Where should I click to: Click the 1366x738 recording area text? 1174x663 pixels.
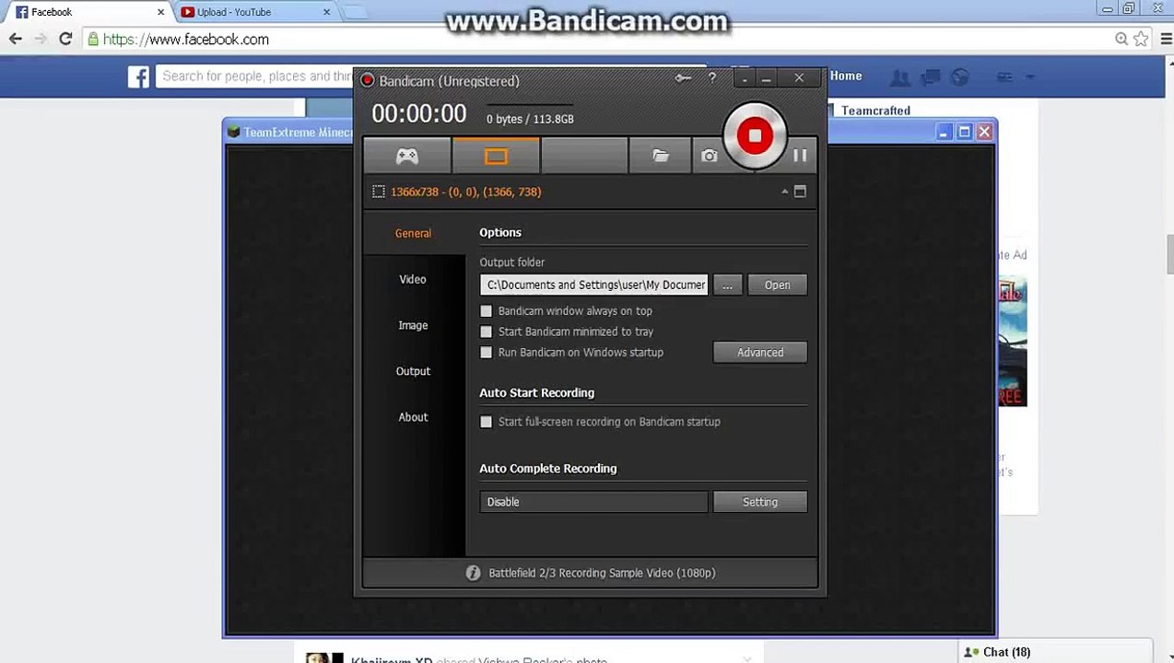click(465, 192)
